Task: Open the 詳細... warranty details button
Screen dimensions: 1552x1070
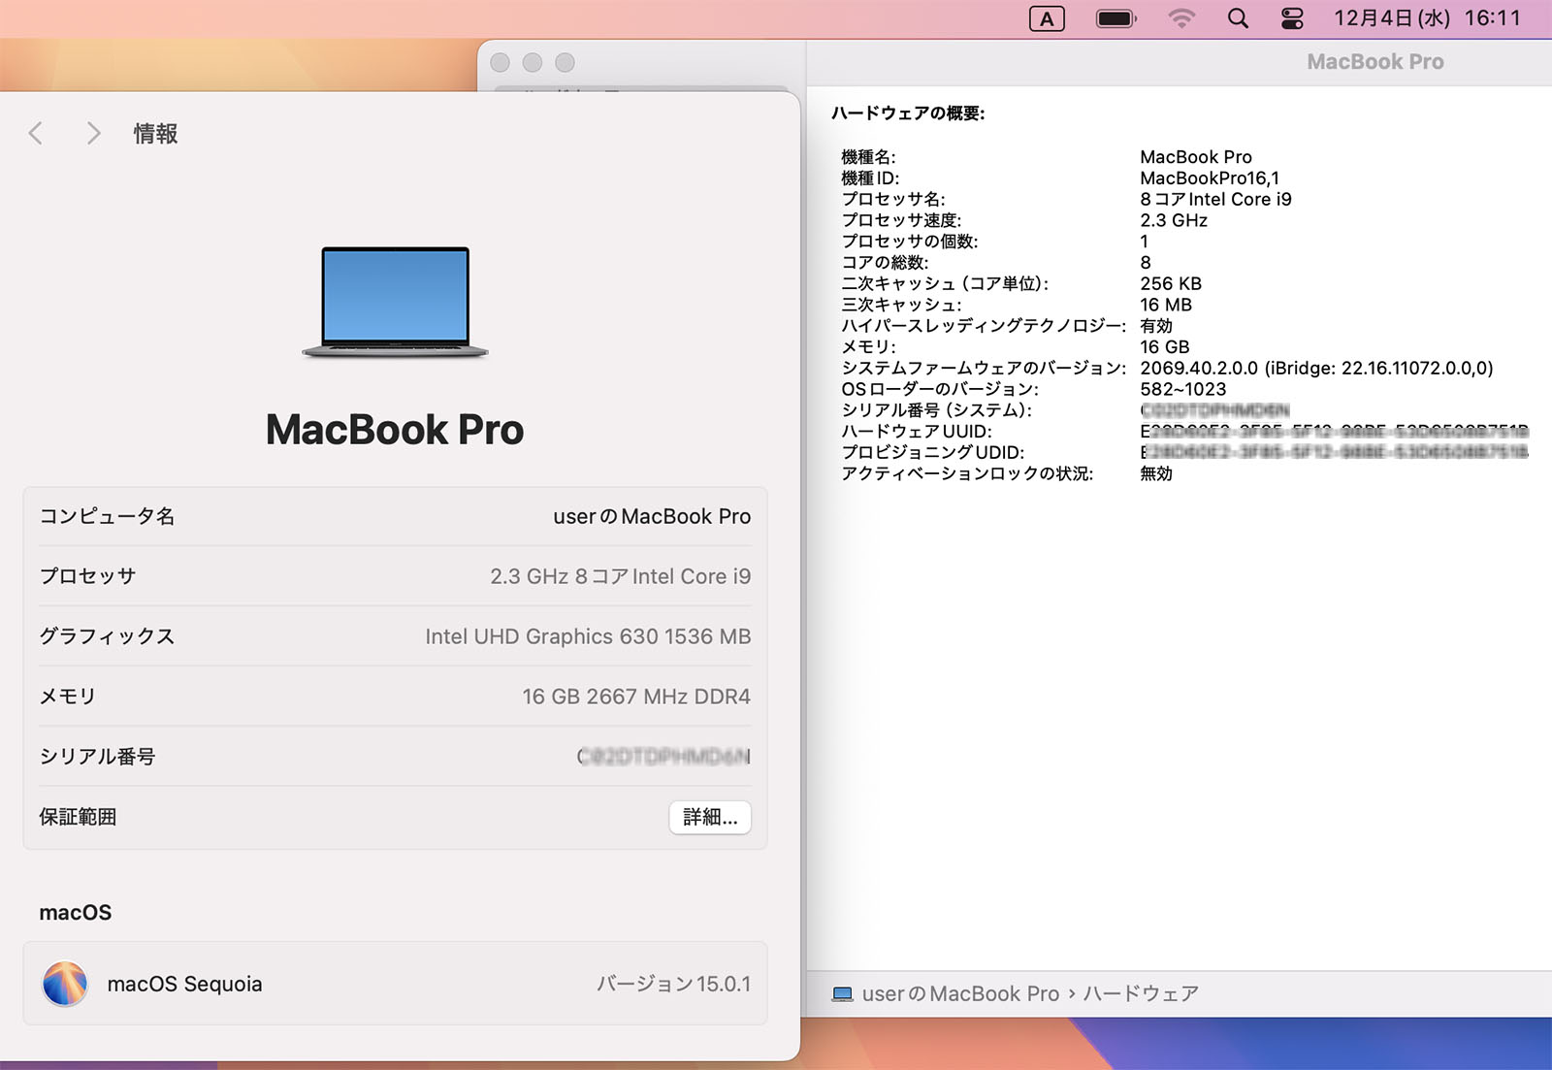Action: (x=710, y=817)
